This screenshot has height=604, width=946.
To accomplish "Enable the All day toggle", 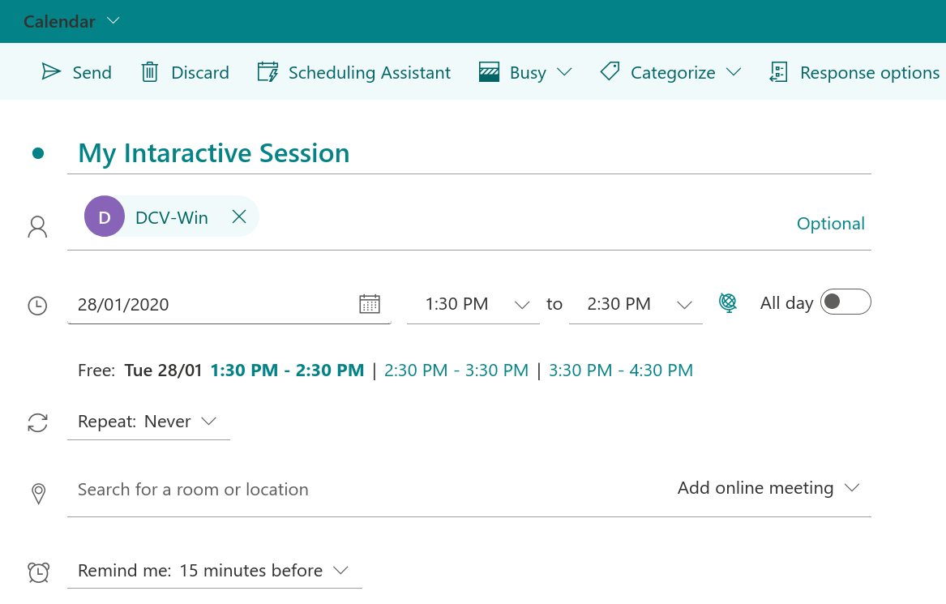I will 845,302.
